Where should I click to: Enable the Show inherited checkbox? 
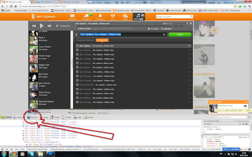click(x=236, y=121)
